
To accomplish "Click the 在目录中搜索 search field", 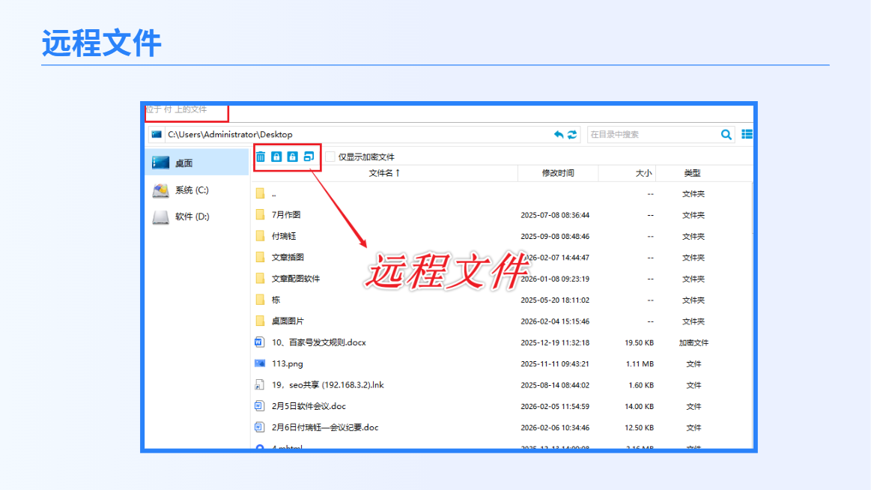I will click(x=653, y=134).
